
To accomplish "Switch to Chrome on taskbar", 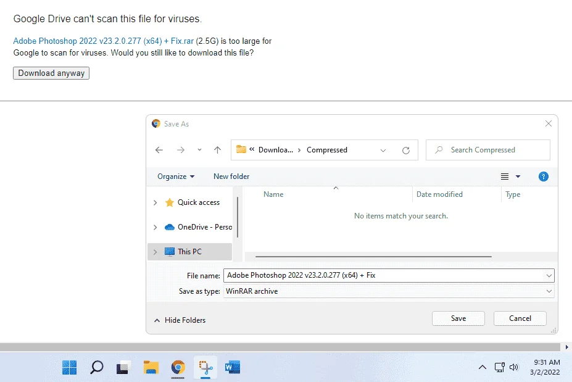I will tap(178, 367).
